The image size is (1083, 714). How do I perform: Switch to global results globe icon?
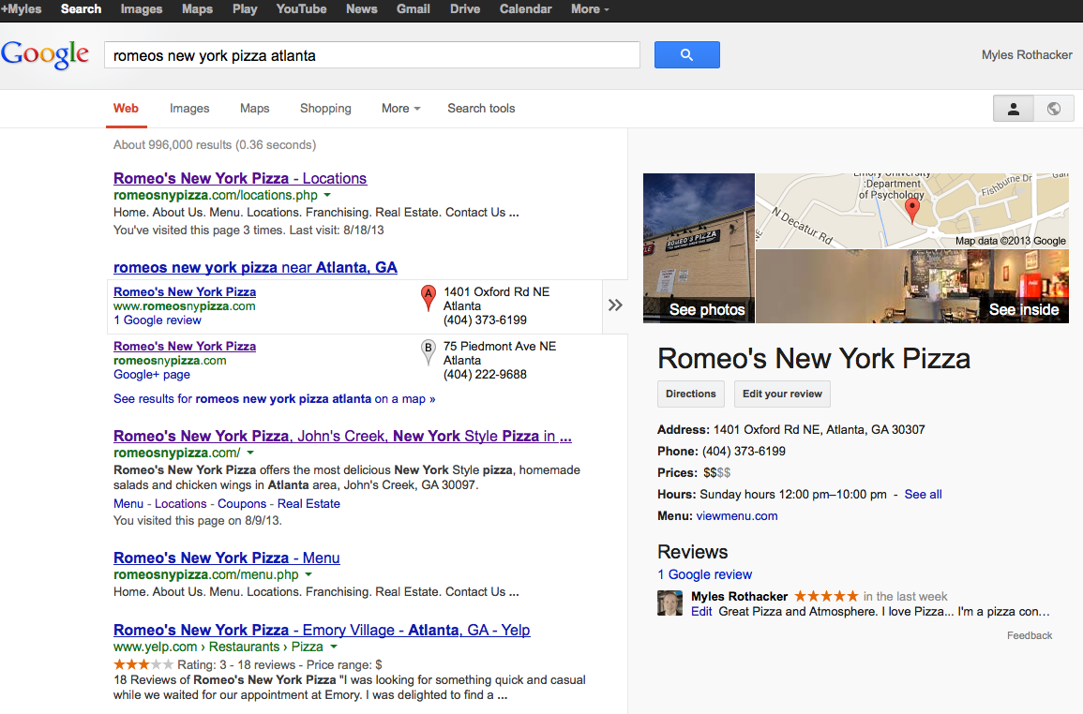tap(1053, 109)
